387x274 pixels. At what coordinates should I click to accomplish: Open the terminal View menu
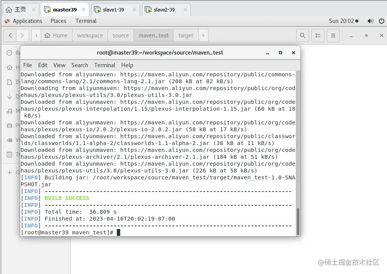click(59, 65)
